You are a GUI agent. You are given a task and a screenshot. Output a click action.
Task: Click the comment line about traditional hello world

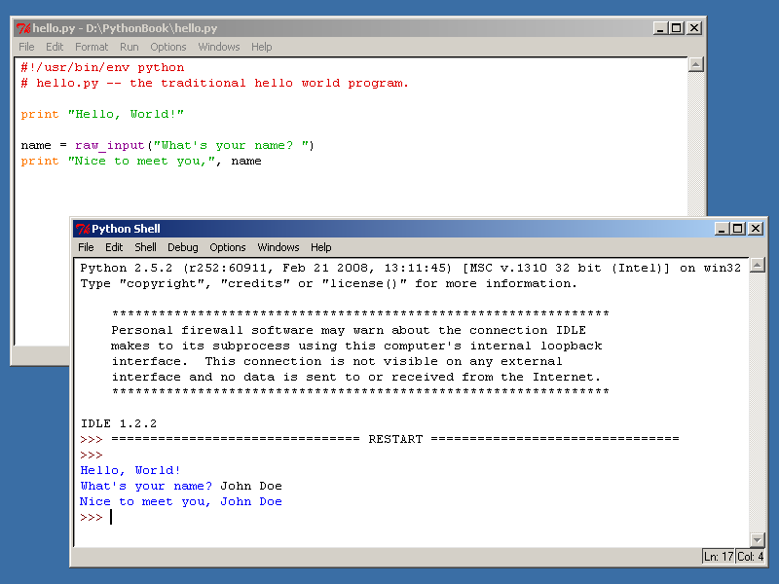coord(214,83)
